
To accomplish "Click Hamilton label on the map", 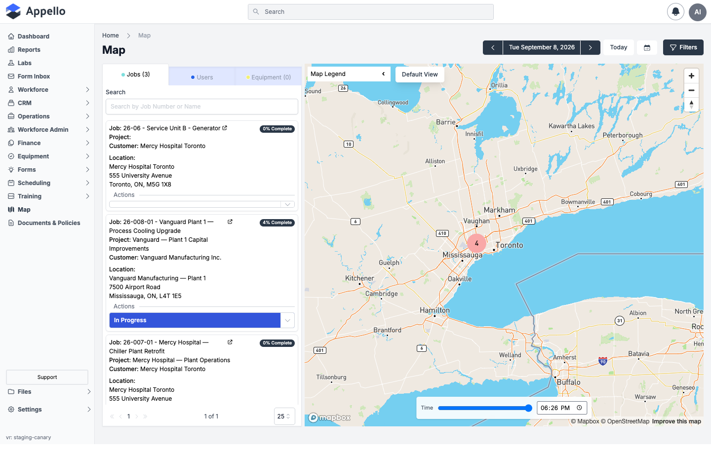I will pyautogui.click(x=434, y=310).
